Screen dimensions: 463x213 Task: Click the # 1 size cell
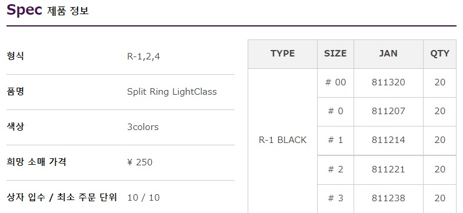(x=335, y=140)
